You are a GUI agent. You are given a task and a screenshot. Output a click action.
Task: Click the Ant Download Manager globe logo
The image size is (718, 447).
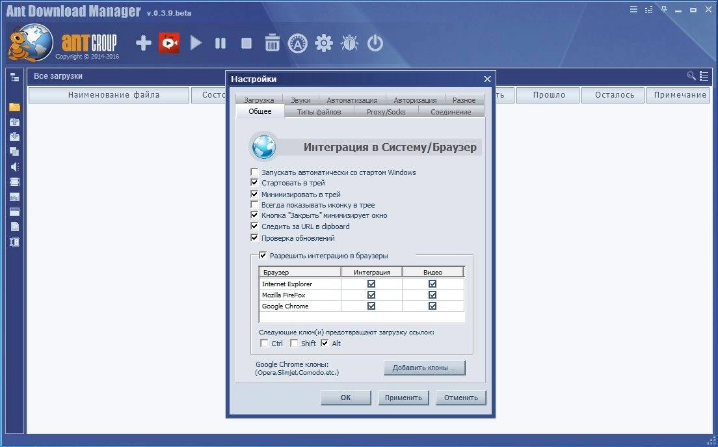[30, 43]
